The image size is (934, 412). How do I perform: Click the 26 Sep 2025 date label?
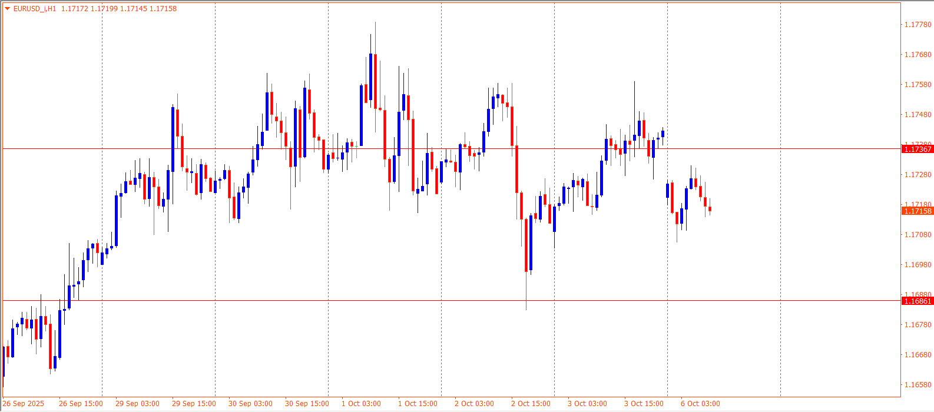click(23, 404)
